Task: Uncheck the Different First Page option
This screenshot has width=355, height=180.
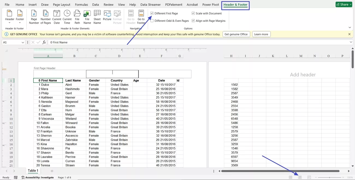Action: [x=152, y=13]
